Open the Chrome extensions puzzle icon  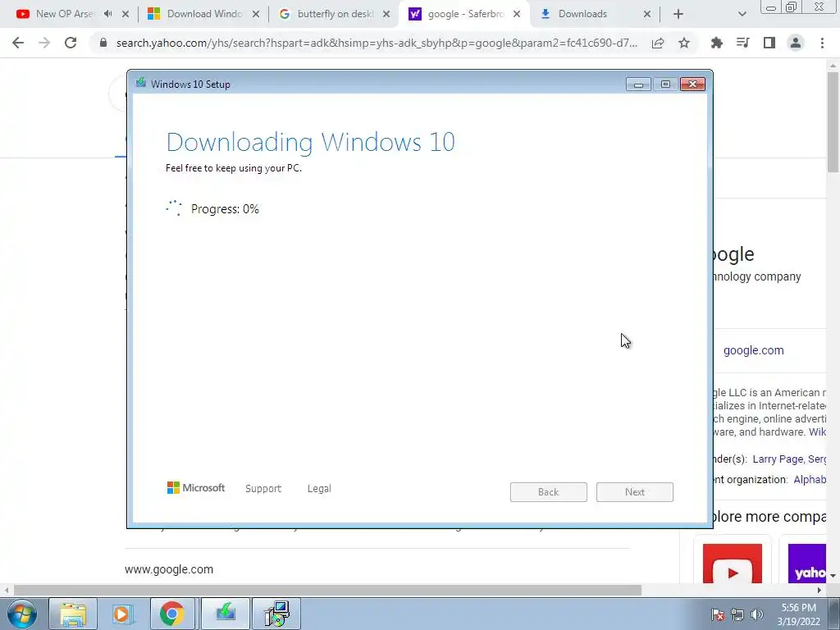(716, 43)
